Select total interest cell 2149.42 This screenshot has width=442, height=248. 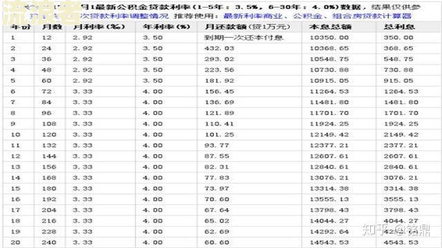(x=401, y=135)
